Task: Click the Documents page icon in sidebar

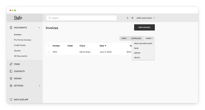Action: pos(11,28)
